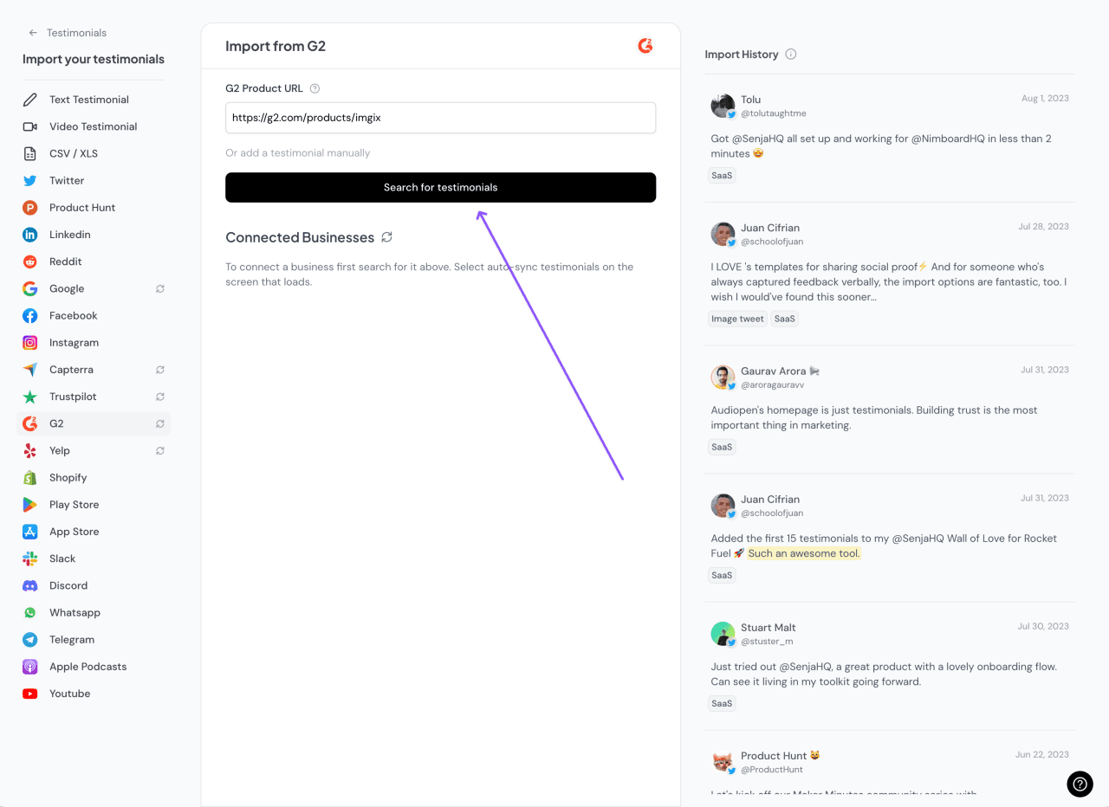Click the Apple Podcasts logo icon

tap(30, 667)
